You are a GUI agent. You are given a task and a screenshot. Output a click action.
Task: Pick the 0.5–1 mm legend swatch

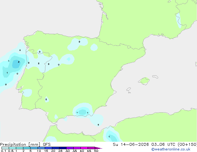12,148
